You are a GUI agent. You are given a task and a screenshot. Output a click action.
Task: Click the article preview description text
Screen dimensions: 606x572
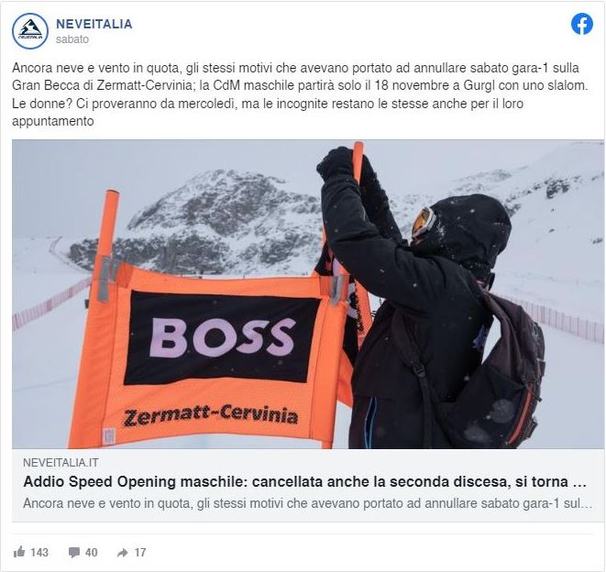point(308,503)
